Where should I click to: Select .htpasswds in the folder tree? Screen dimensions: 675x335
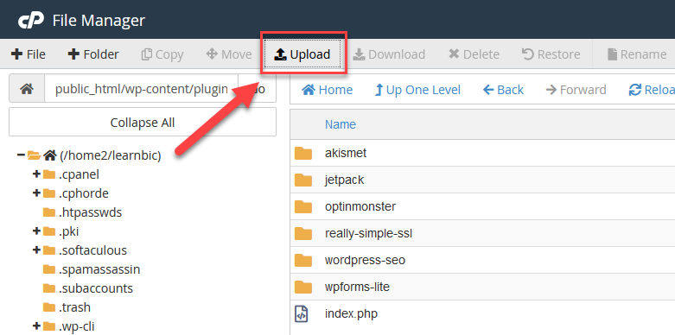coord(90,212)
